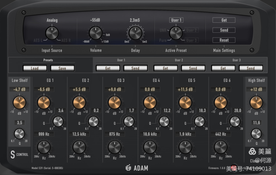The width and height of the screenshot is (276, 175).
Task: Select the EQ 5 gain value field
Action: click(x=185, y=89)
